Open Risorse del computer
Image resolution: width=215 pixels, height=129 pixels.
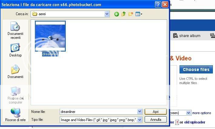(15, 95)
